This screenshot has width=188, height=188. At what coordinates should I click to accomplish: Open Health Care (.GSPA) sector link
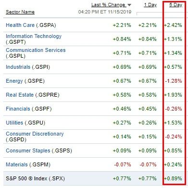[x=20, y=25]
